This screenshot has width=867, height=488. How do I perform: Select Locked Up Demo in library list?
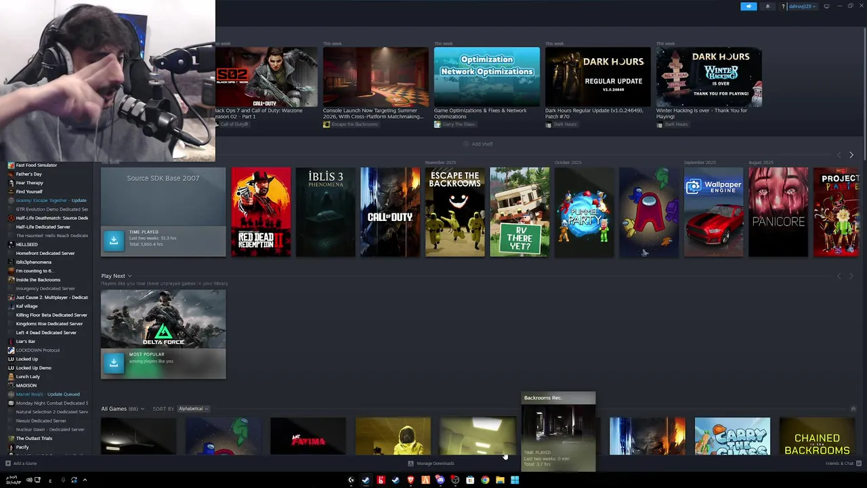[x=34, y=368]
